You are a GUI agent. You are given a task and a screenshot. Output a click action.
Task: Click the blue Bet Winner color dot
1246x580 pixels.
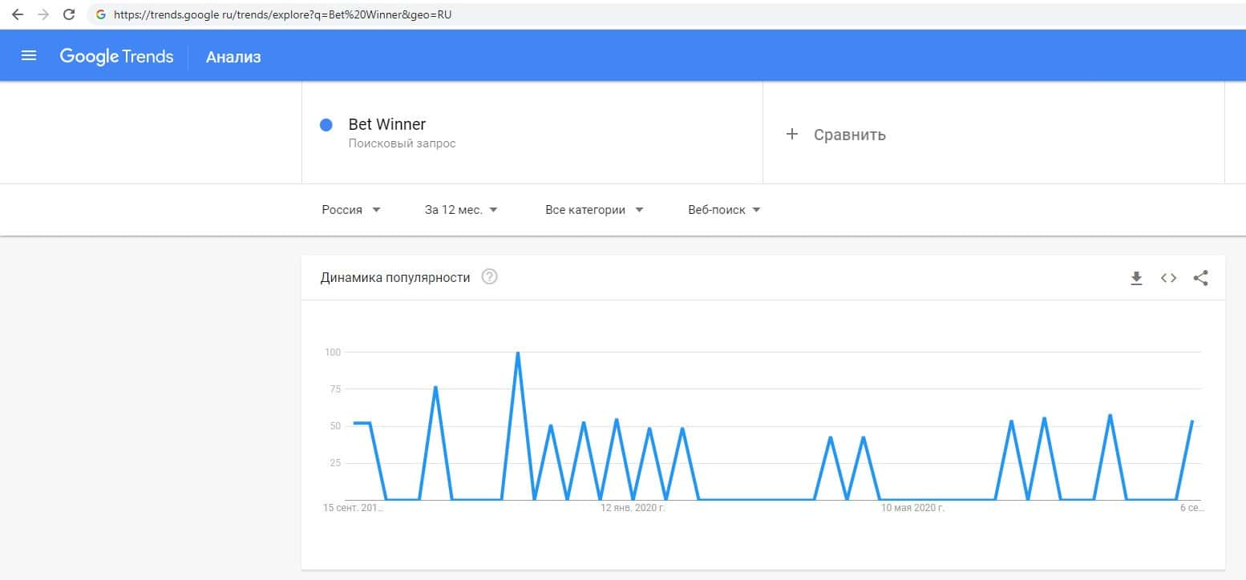tap(326, 125)
